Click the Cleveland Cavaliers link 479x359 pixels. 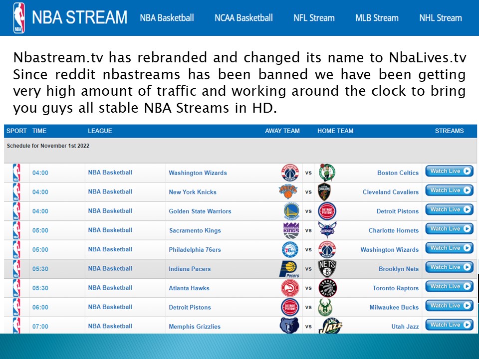[391, 191]
